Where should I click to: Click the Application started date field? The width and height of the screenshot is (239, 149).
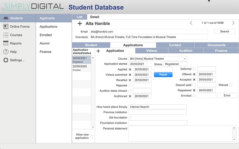coord(138,64)
